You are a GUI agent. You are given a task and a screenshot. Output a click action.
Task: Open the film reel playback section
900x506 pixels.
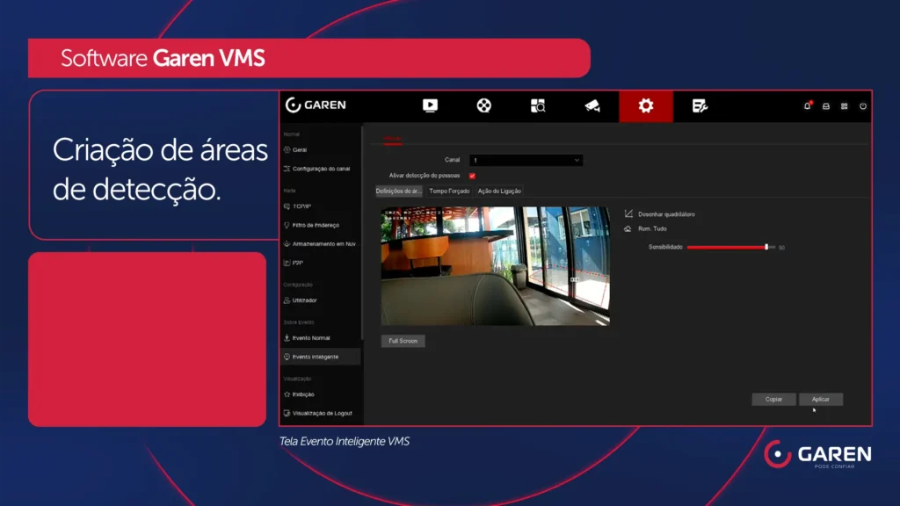point(484,106)
